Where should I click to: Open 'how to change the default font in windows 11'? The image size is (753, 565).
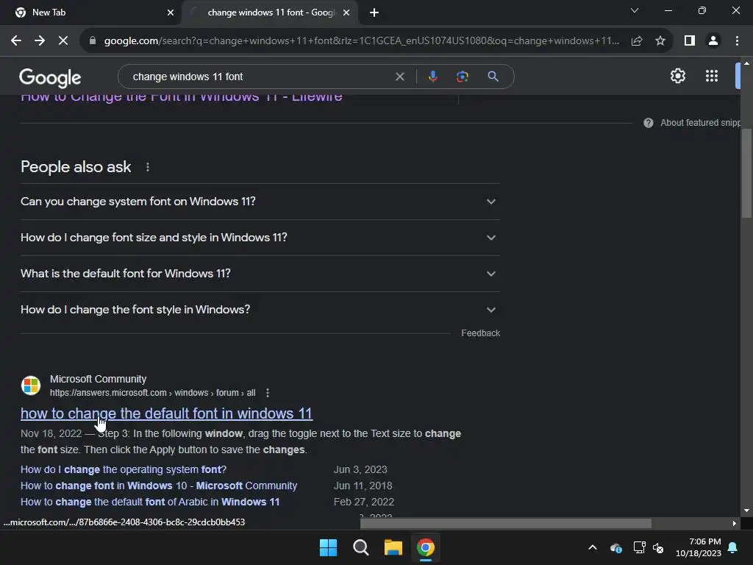pos(167,413)
